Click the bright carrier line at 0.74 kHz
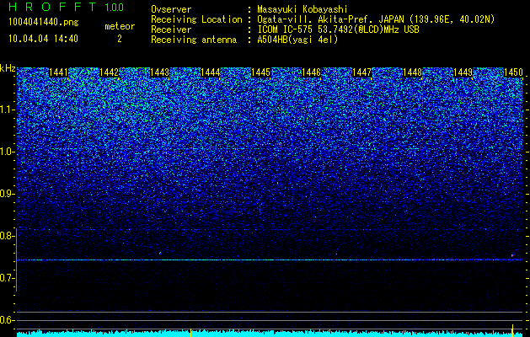This screenshot has width=530, height=337. coord(270,260)
